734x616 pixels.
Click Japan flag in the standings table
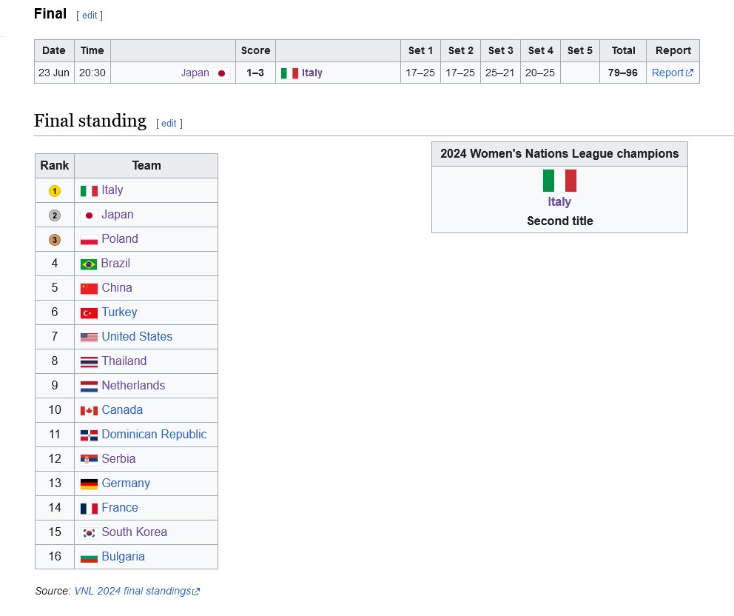[89, 215]
